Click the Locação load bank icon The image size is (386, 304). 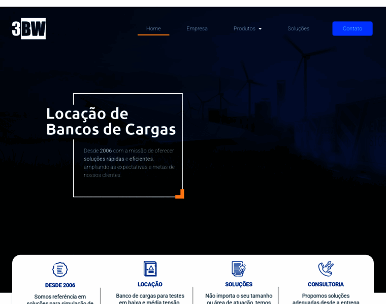point(150,269)
